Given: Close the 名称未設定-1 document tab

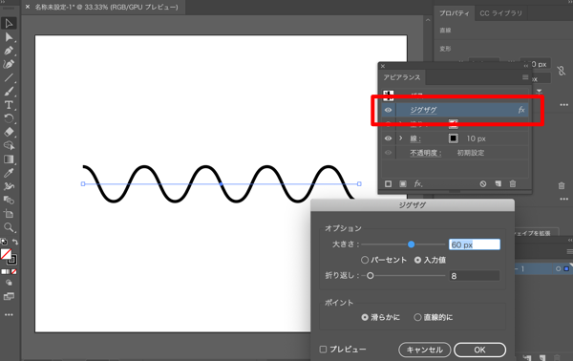Looking at the screenshot, I should 28,7.
